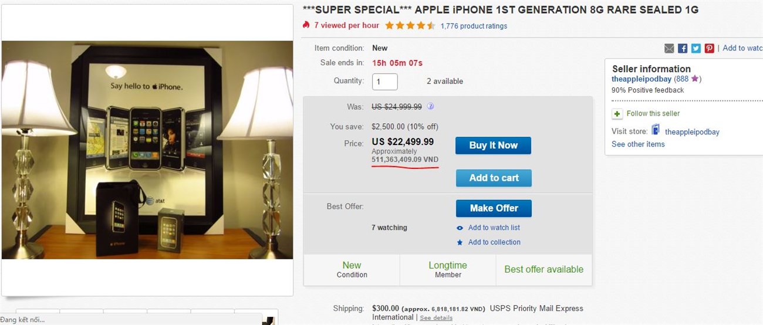Click the store door icon near Visit store
The height and width of the screenshot is (325, 763).
click(656, 130)
